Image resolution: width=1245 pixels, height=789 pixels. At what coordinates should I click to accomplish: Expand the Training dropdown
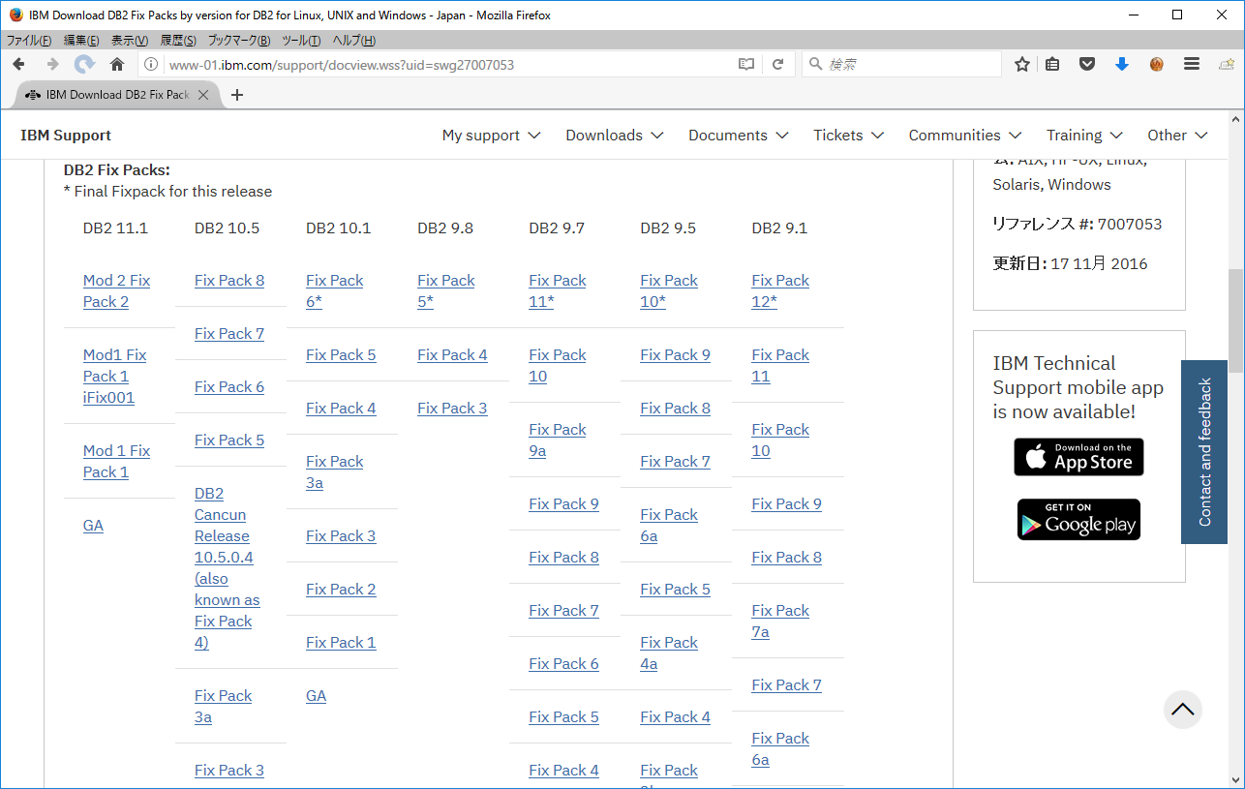[1084, 136]
